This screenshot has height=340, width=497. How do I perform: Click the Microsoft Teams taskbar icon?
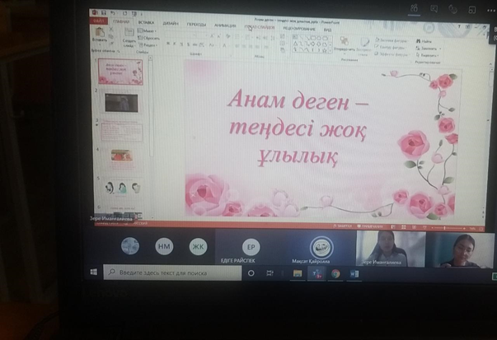316,273
